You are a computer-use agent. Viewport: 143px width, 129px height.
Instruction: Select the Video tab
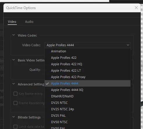[12, 22]
